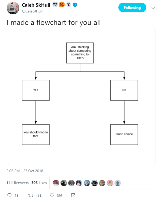Click the retweet arrows icon
Viewport: 163px width, 200px height.
click(31, 195)
